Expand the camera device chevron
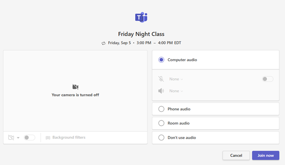Viewport: 285px width, 165px height. coord(18,138)
